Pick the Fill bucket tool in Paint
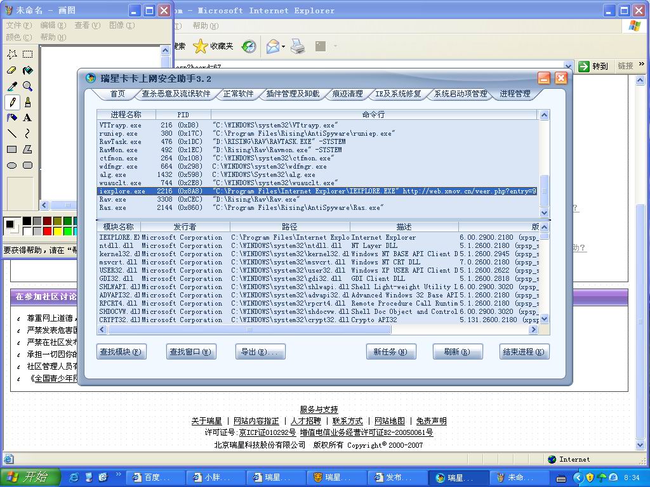Image resolution: width=650 pixels, height=487 pixels. click(x=28, y=70)
